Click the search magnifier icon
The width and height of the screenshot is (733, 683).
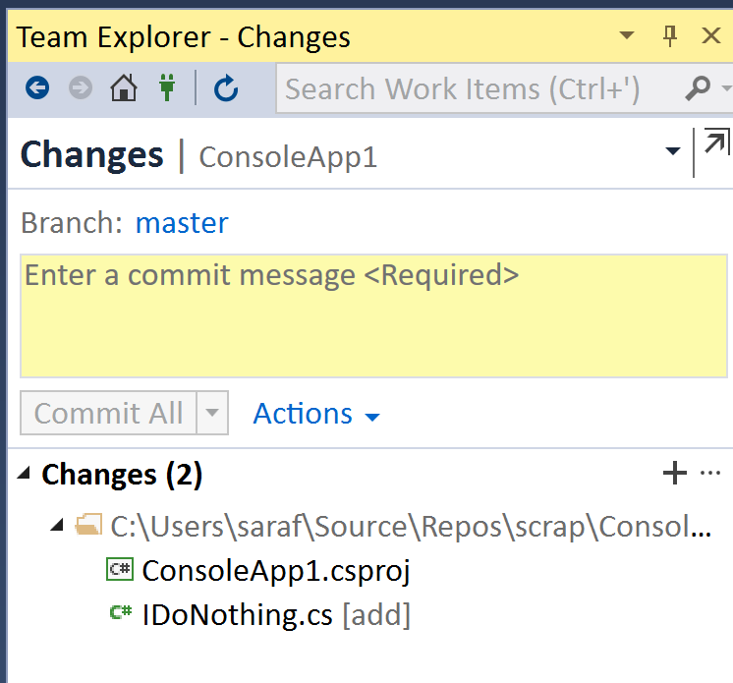(x=698, y=89)
